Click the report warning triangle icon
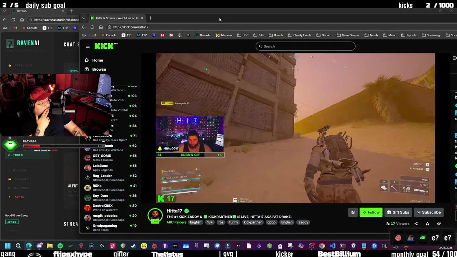Viewport: 457px width, 257px height. 427,224
